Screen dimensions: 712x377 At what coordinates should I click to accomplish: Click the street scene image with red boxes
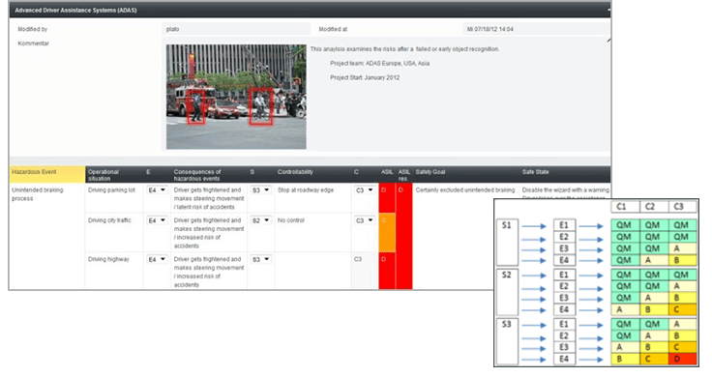[x=236, y=97]
